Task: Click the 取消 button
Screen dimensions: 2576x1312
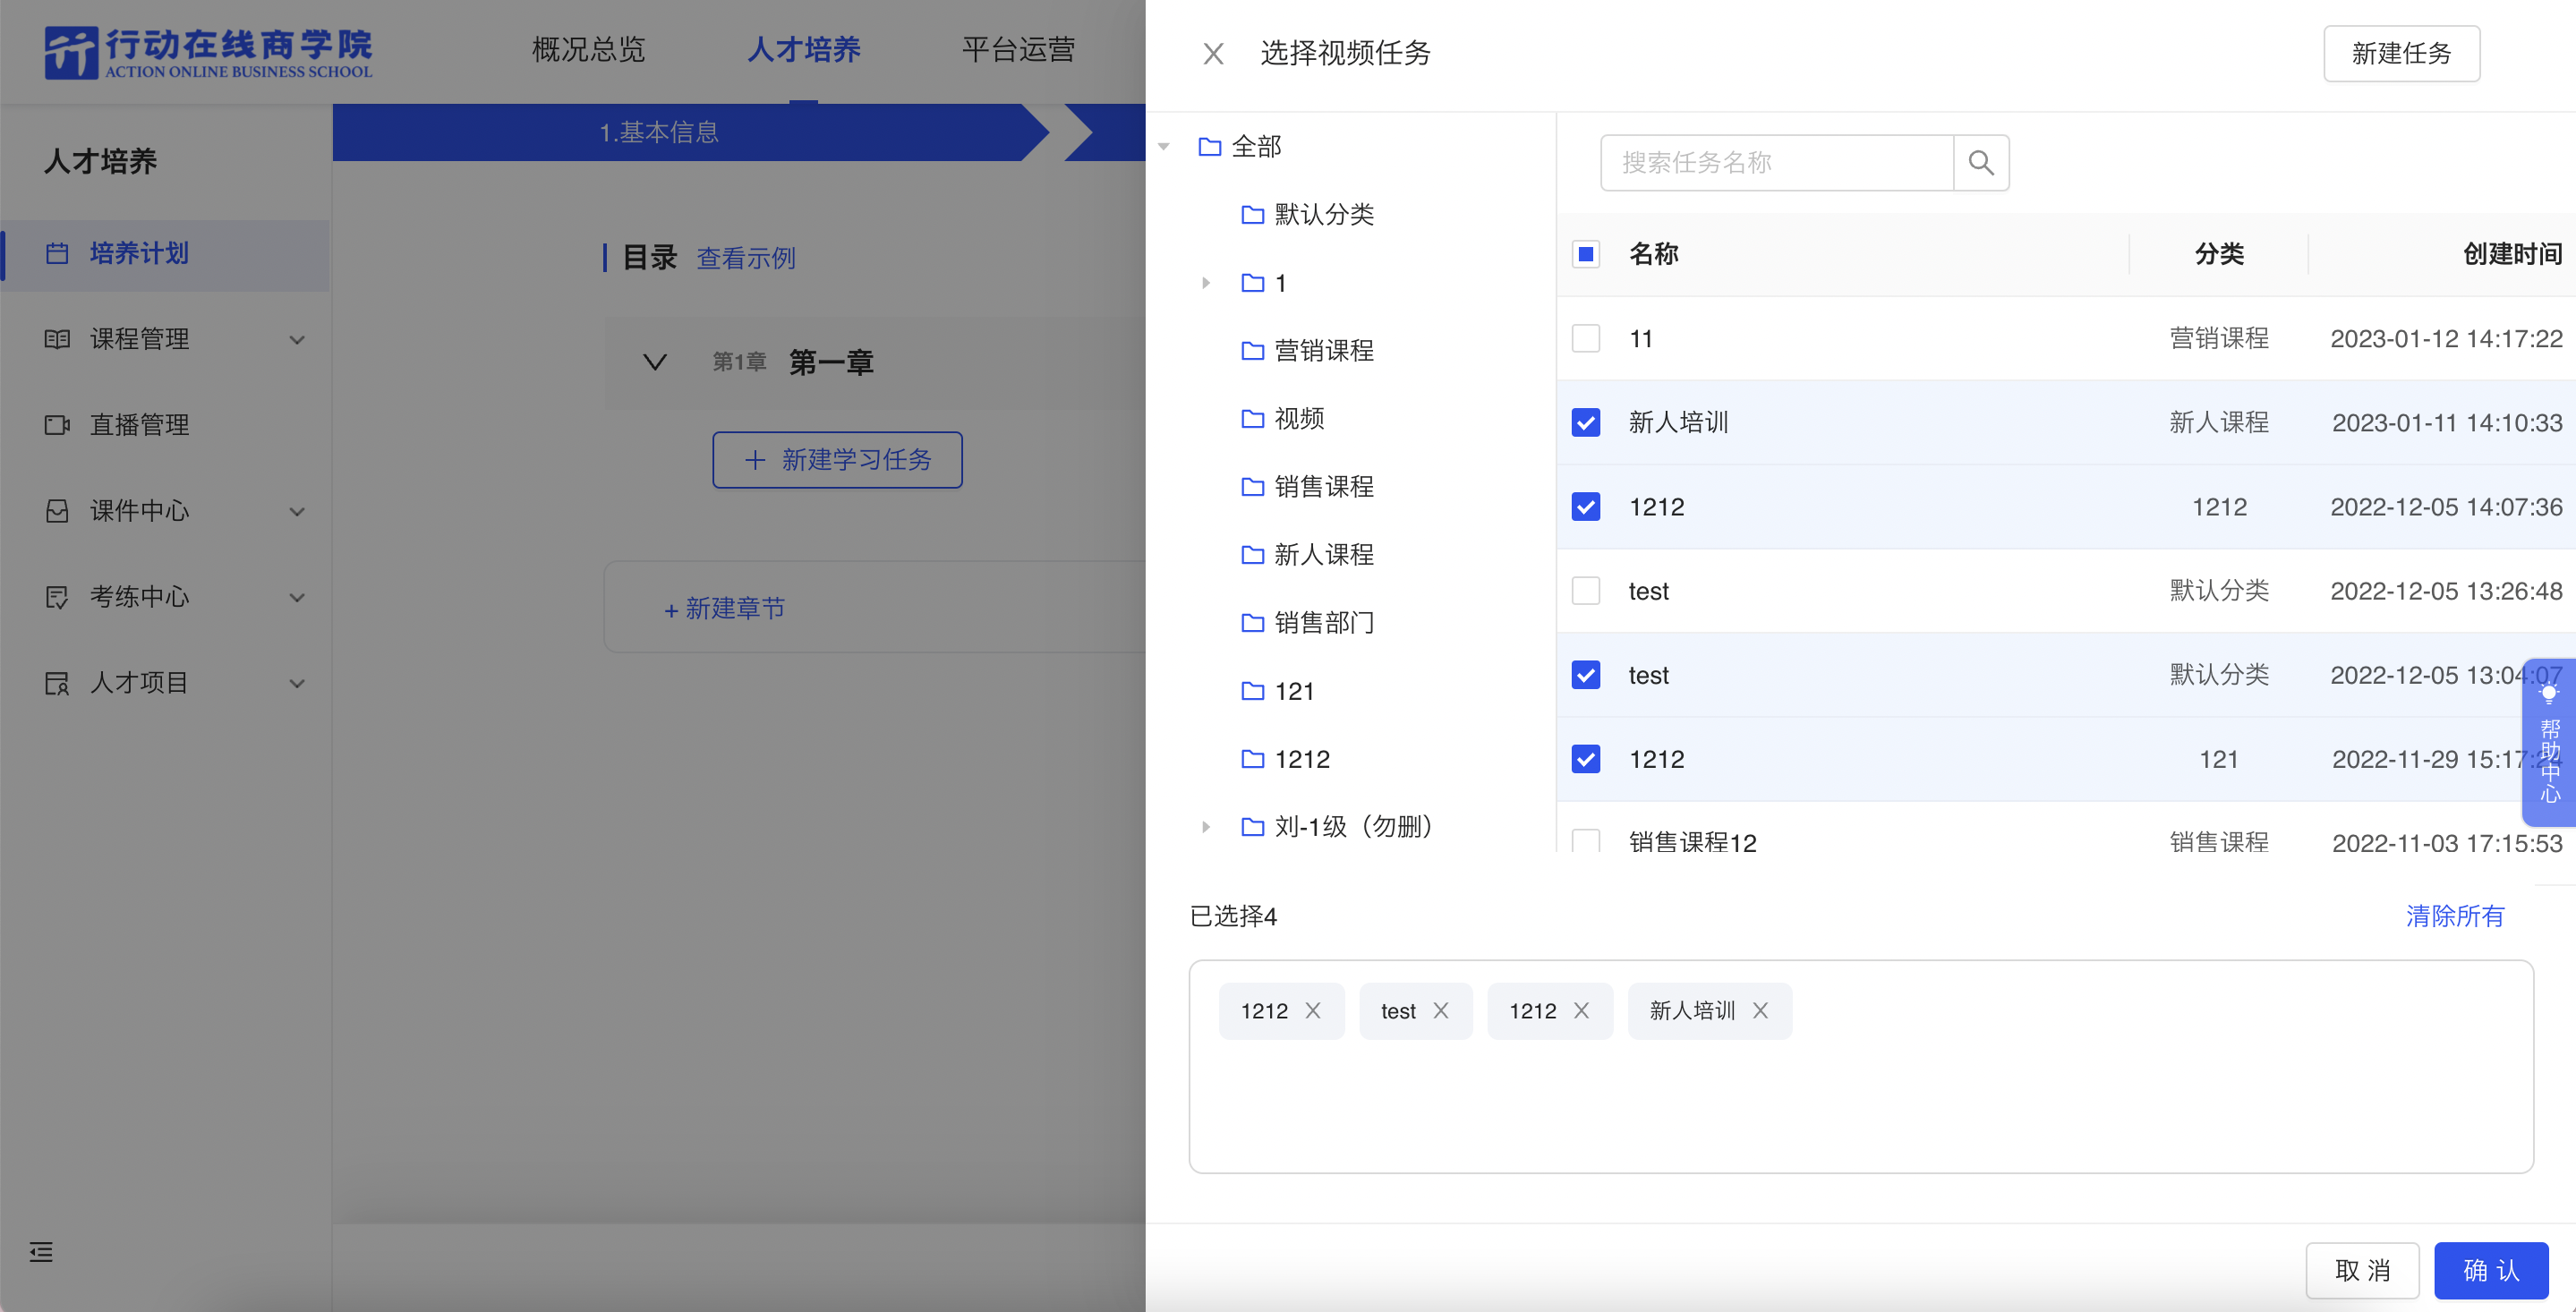Action: (2362, 1270)
